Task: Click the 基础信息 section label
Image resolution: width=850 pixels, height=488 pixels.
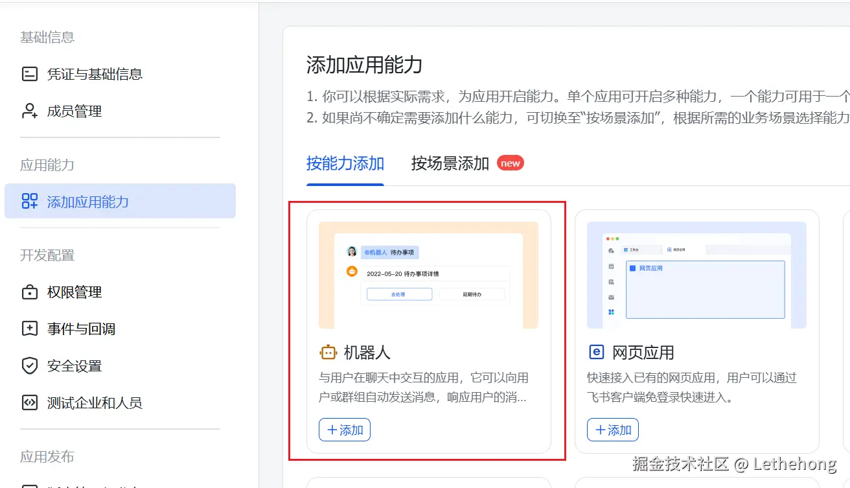Action: click(x=47, y=38)
